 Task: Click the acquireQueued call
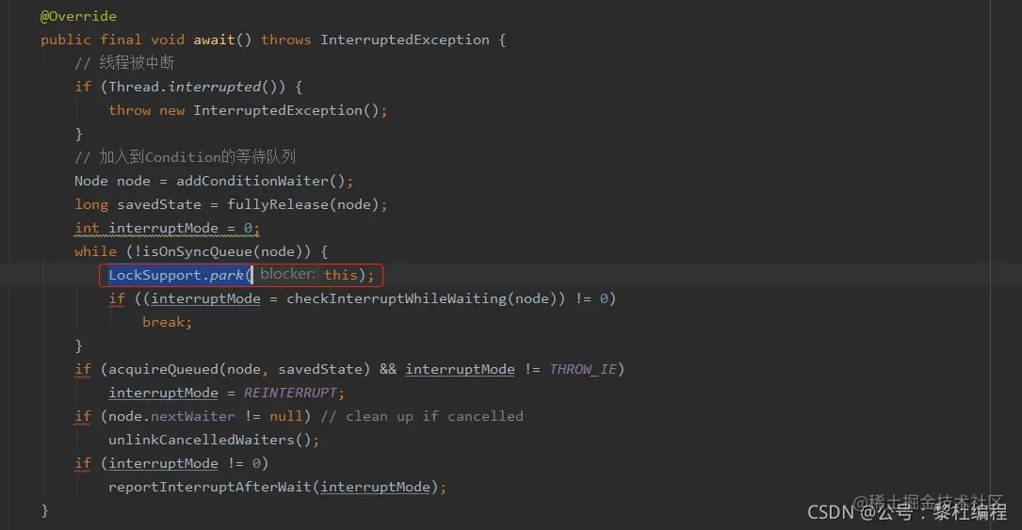tap(164, 369)
